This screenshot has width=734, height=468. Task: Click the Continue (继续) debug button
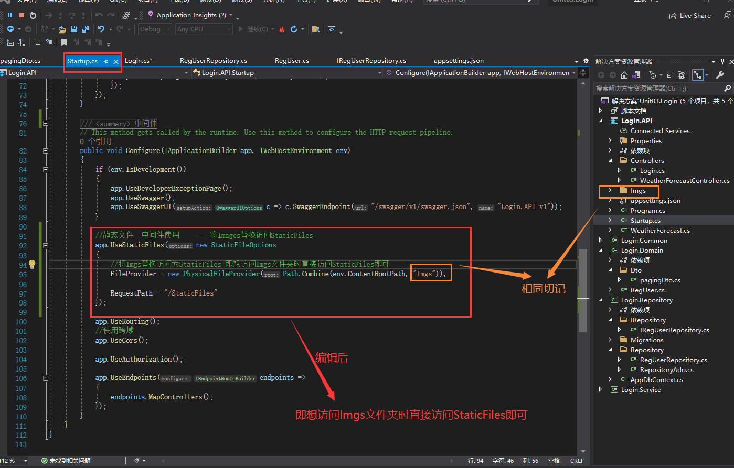pyautogui.click(x=256, y=29)
